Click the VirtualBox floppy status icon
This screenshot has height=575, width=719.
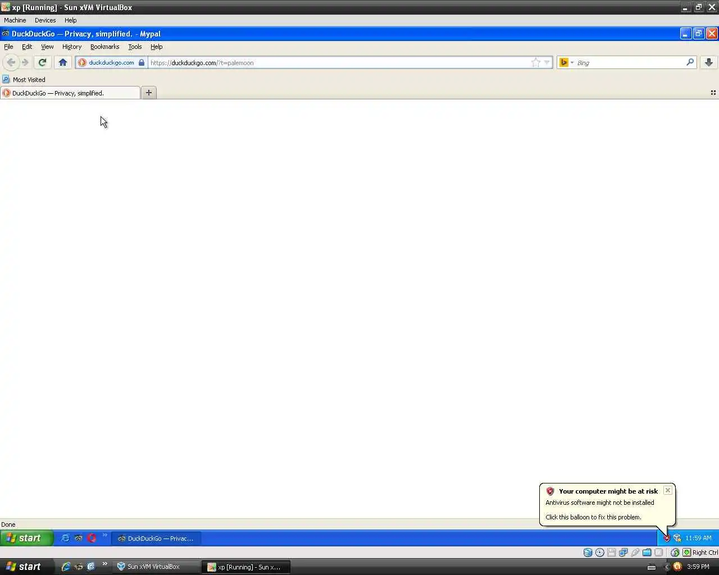pos(612,553)
